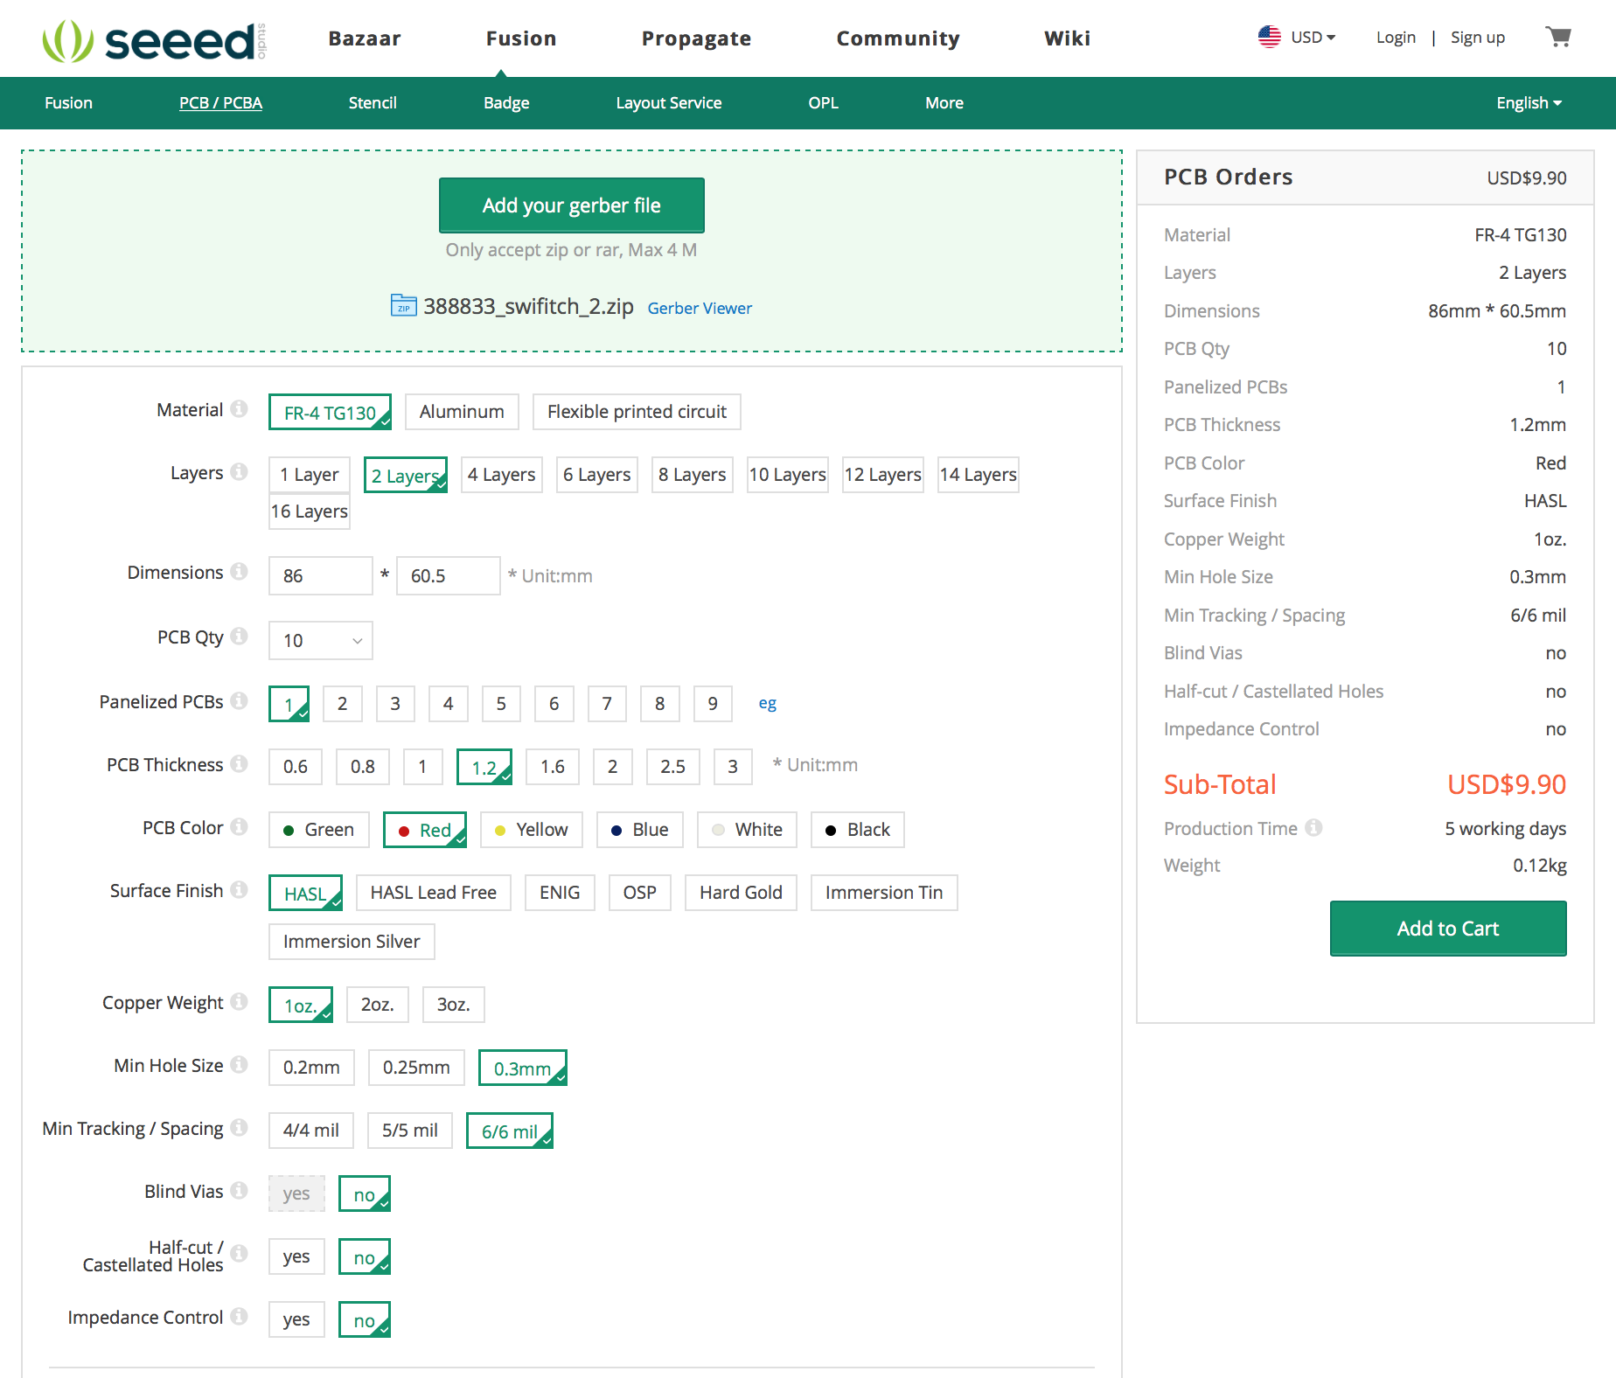Click the info icon next to Blind Vias

239,1191
